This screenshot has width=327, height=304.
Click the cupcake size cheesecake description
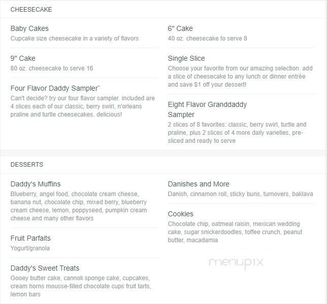(75, 39)
